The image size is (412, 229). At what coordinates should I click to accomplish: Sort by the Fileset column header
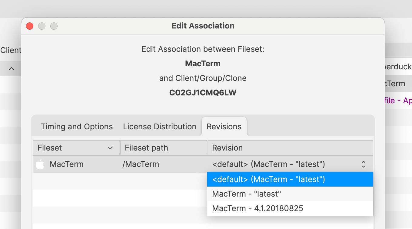coord(76,148)
